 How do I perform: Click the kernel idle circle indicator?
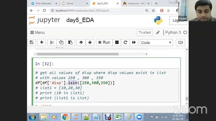pos(185,33)
